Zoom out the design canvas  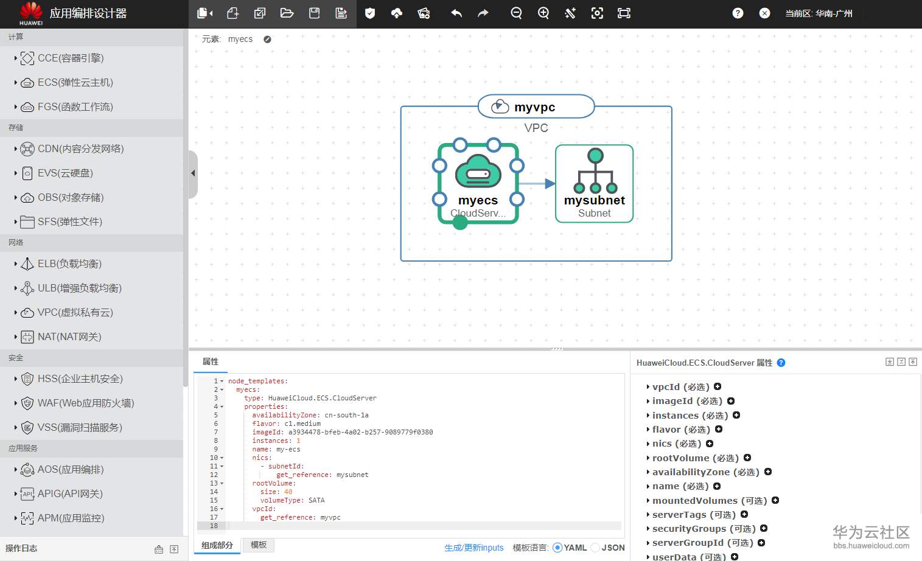click(x=516, y=13)
